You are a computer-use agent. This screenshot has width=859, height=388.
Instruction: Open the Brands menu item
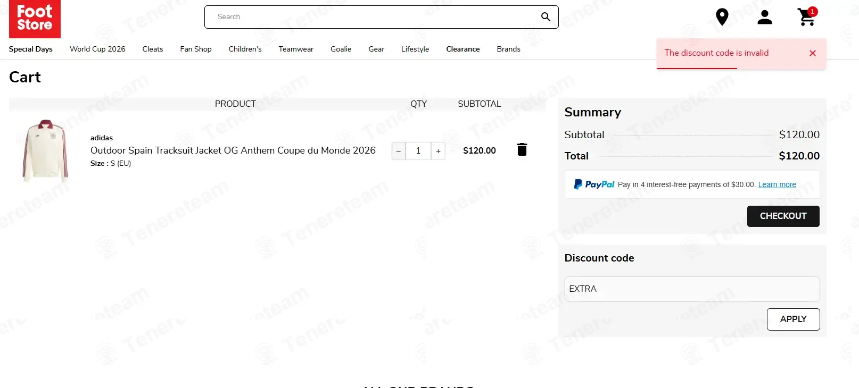point(509,49)
